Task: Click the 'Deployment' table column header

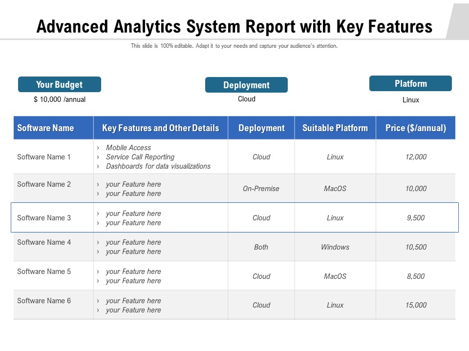Action: (x=261, y=128)
